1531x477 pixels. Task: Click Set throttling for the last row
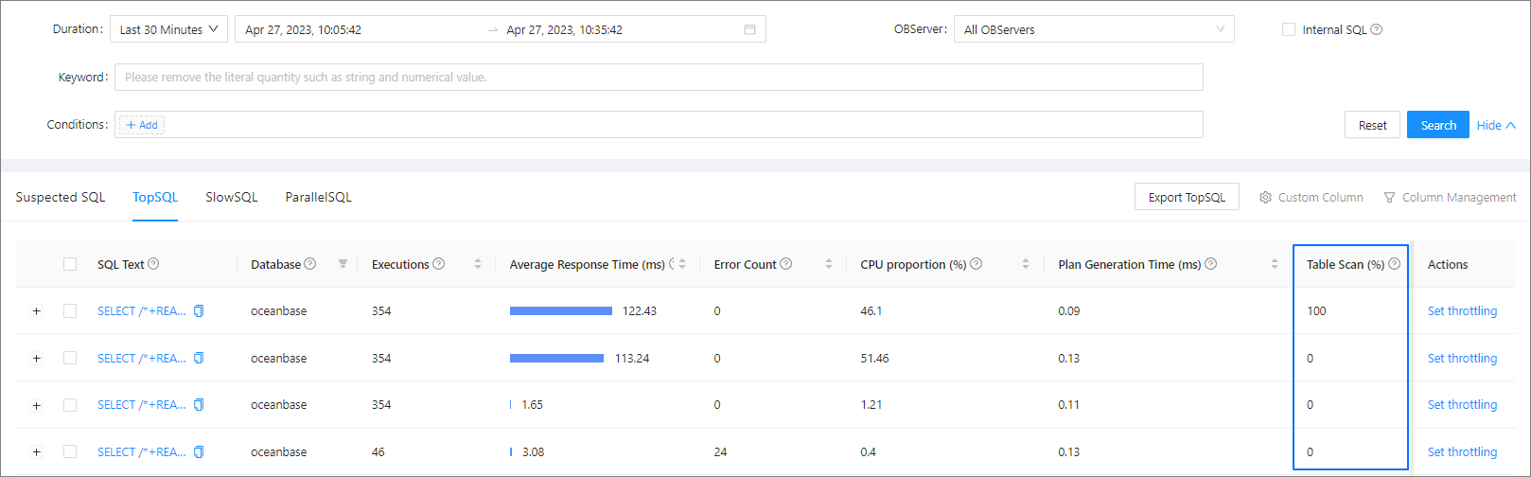tap(1462, 451)
